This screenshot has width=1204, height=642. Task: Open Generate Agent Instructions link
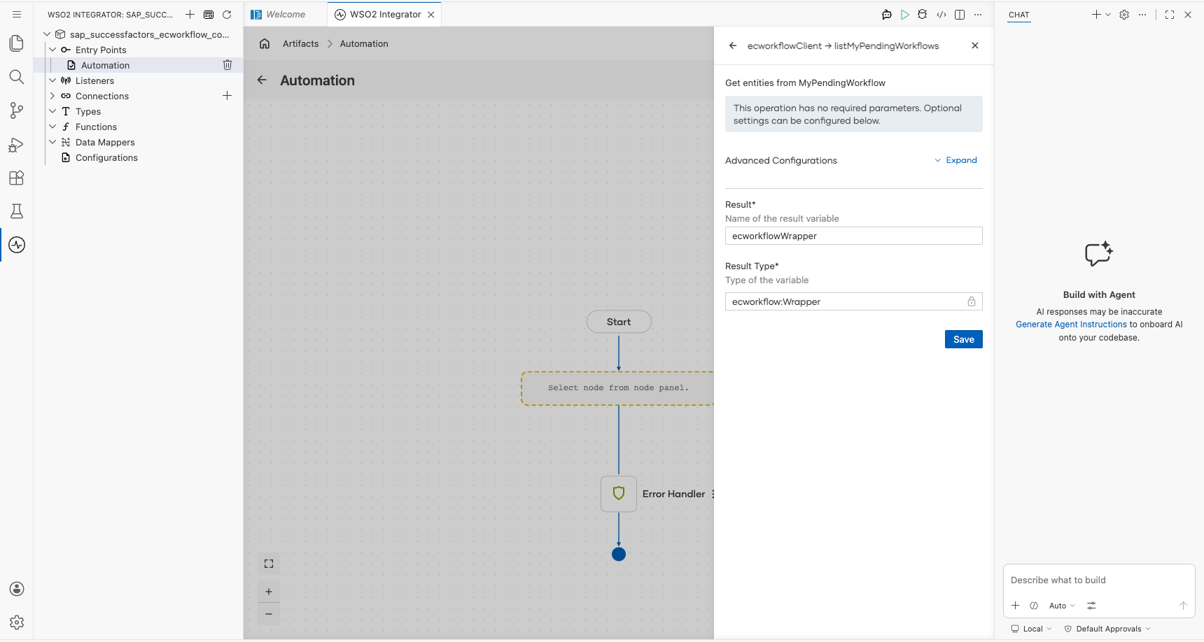(x=1071, y=324)
